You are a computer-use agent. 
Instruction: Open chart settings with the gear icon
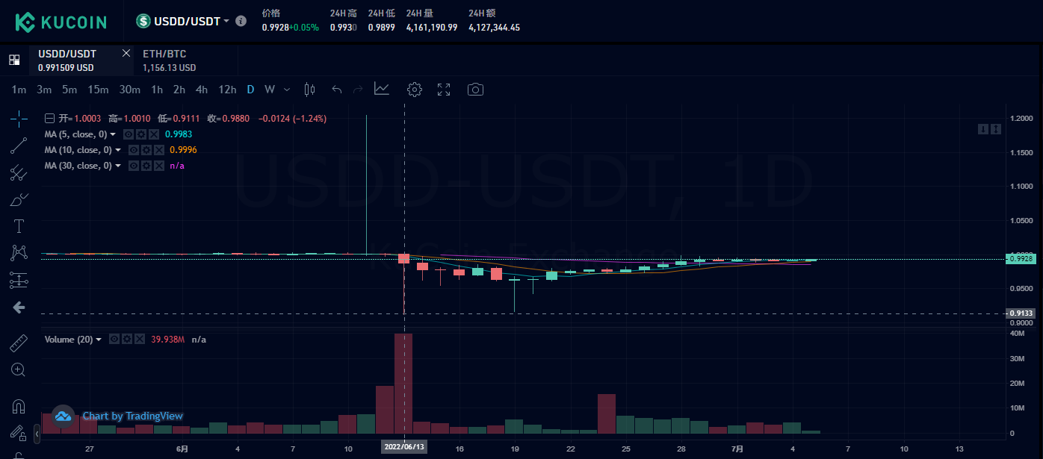click(414, 89)
